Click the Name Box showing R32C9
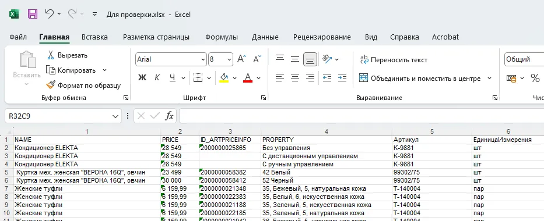This screenshot has height=221, width=544. click(58, 116)
